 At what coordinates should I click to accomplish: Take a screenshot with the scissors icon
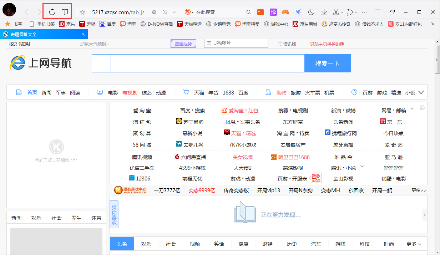point(336,12)
